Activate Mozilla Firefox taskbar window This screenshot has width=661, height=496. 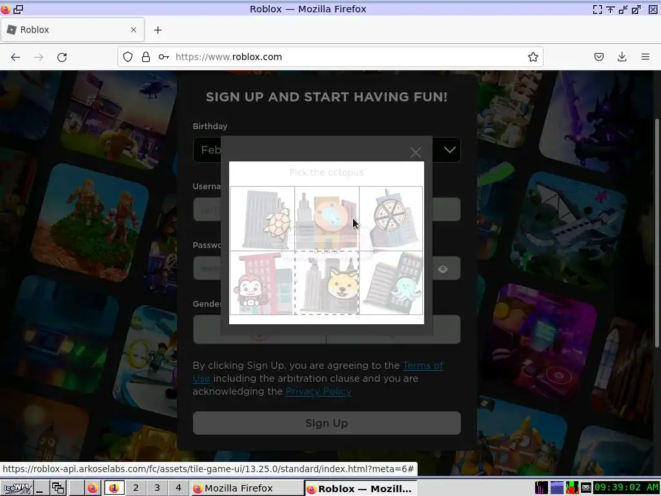[x=247, y=488]
